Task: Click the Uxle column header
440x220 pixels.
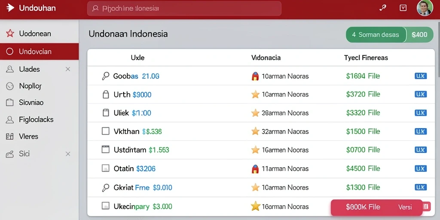Action: pyautogui.click(x=137, y=58)
